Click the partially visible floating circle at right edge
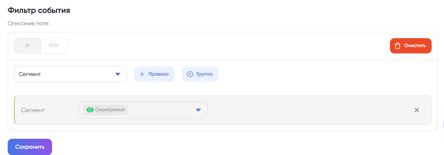 [442, 125]
